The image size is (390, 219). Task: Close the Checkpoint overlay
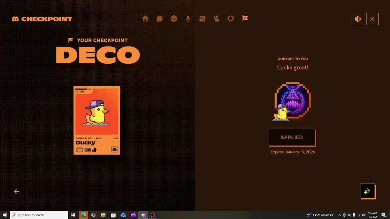point(372,19)
